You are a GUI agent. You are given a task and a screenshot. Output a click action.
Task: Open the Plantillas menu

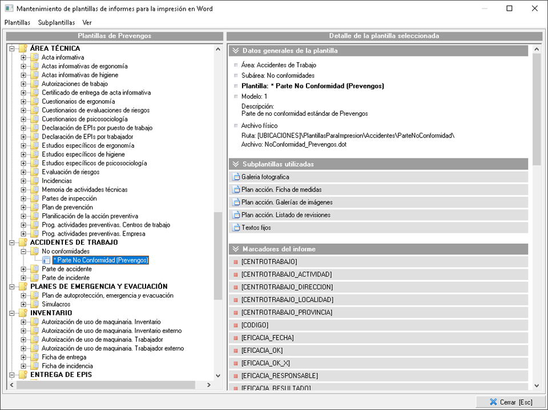17,23
